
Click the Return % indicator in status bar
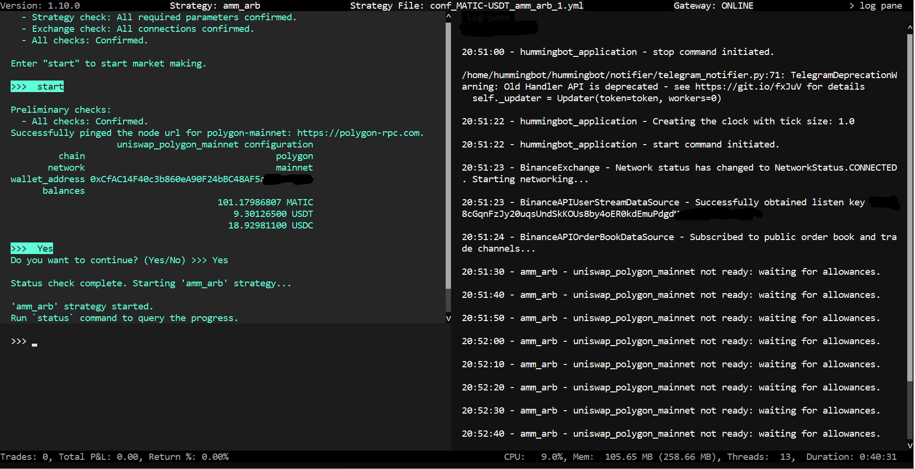pos(189,456)
